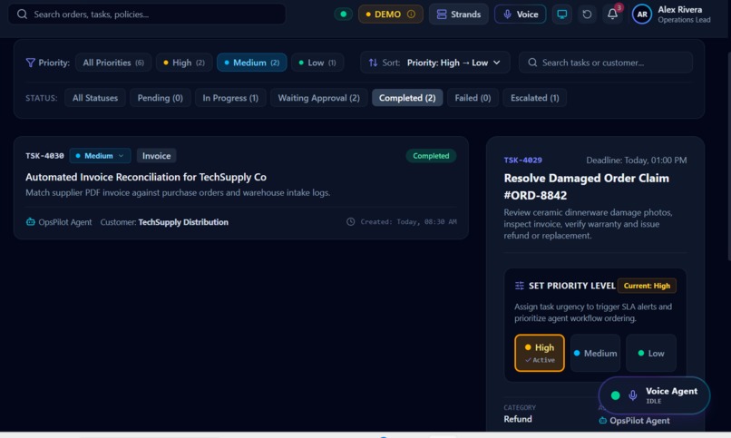Click TechSupply Distribution customer name
Image resolution: width=731 pixels, height=438 pixels.
(183, 222)
